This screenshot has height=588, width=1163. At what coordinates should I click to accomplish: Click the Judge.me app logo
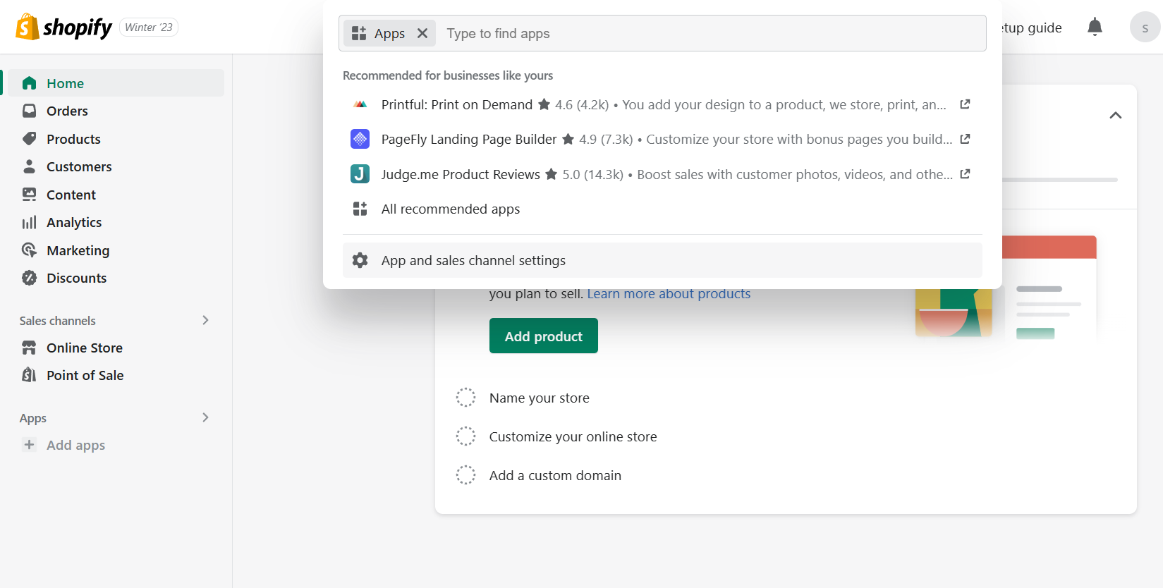[360, 174]
